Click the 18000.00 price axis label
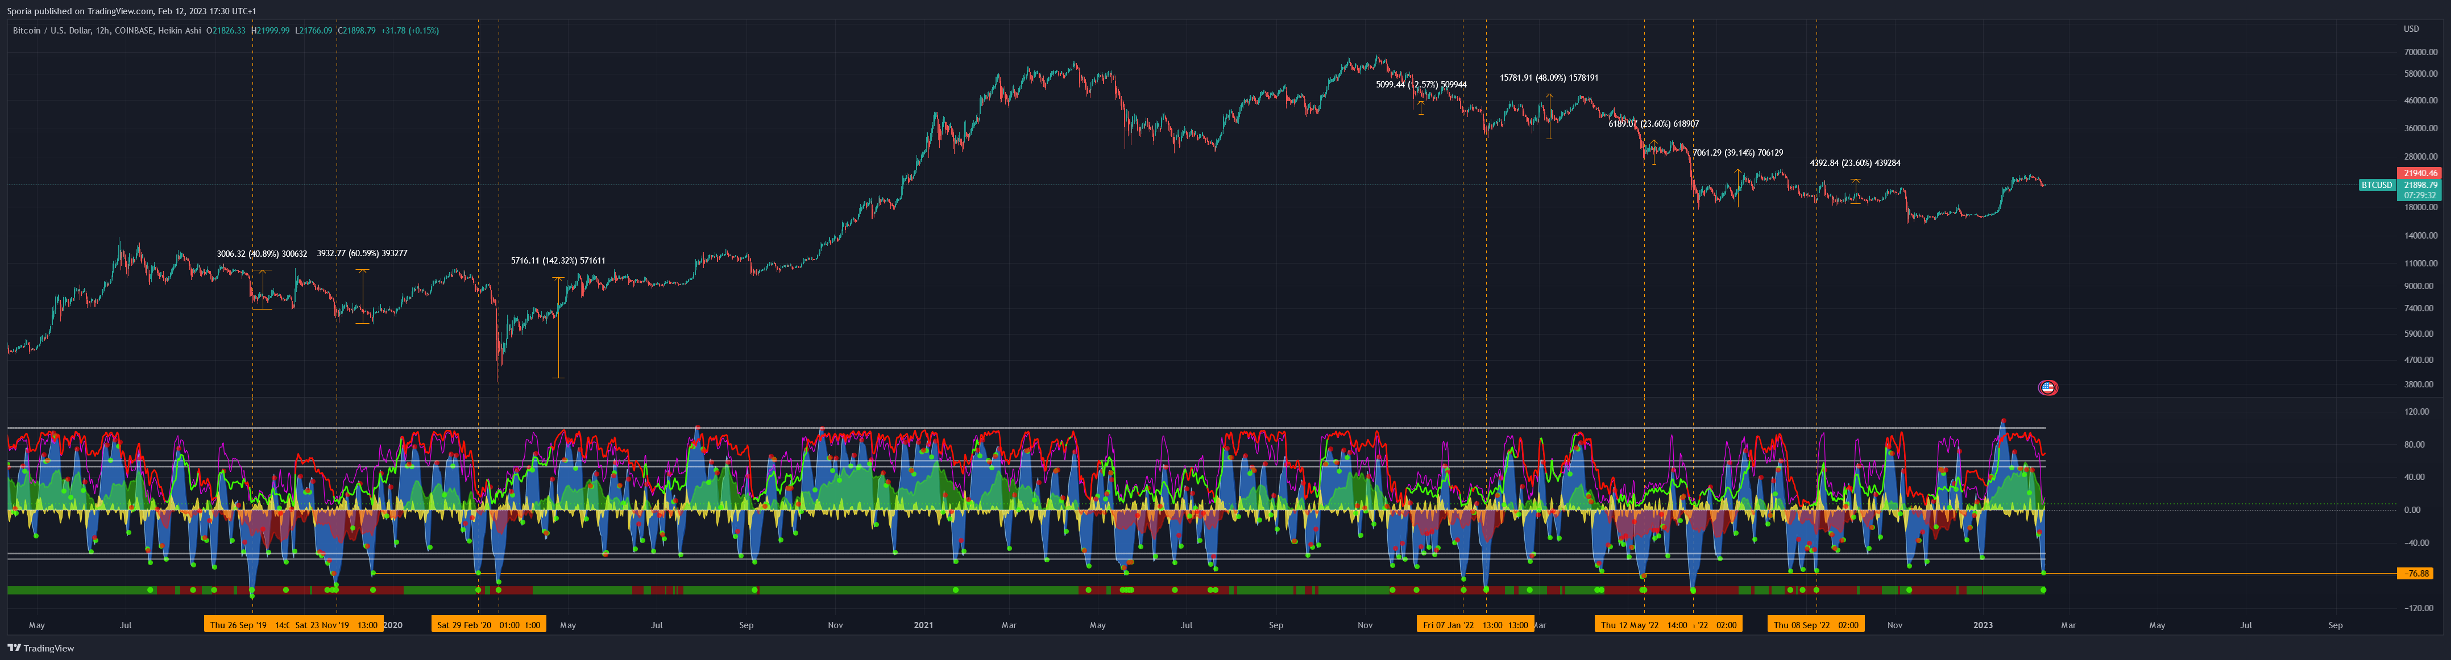2451x660 pixels. point(2420,207)
